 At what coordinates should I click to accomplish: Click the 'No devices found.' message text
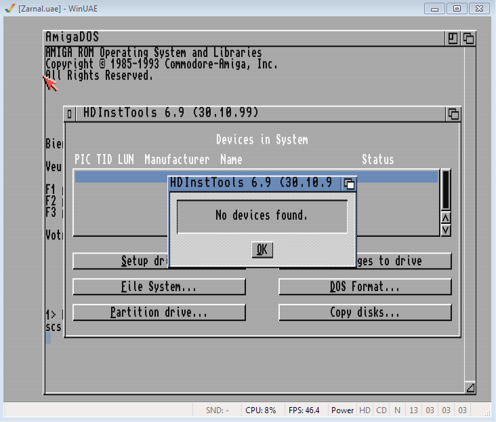tap(262, 216)
